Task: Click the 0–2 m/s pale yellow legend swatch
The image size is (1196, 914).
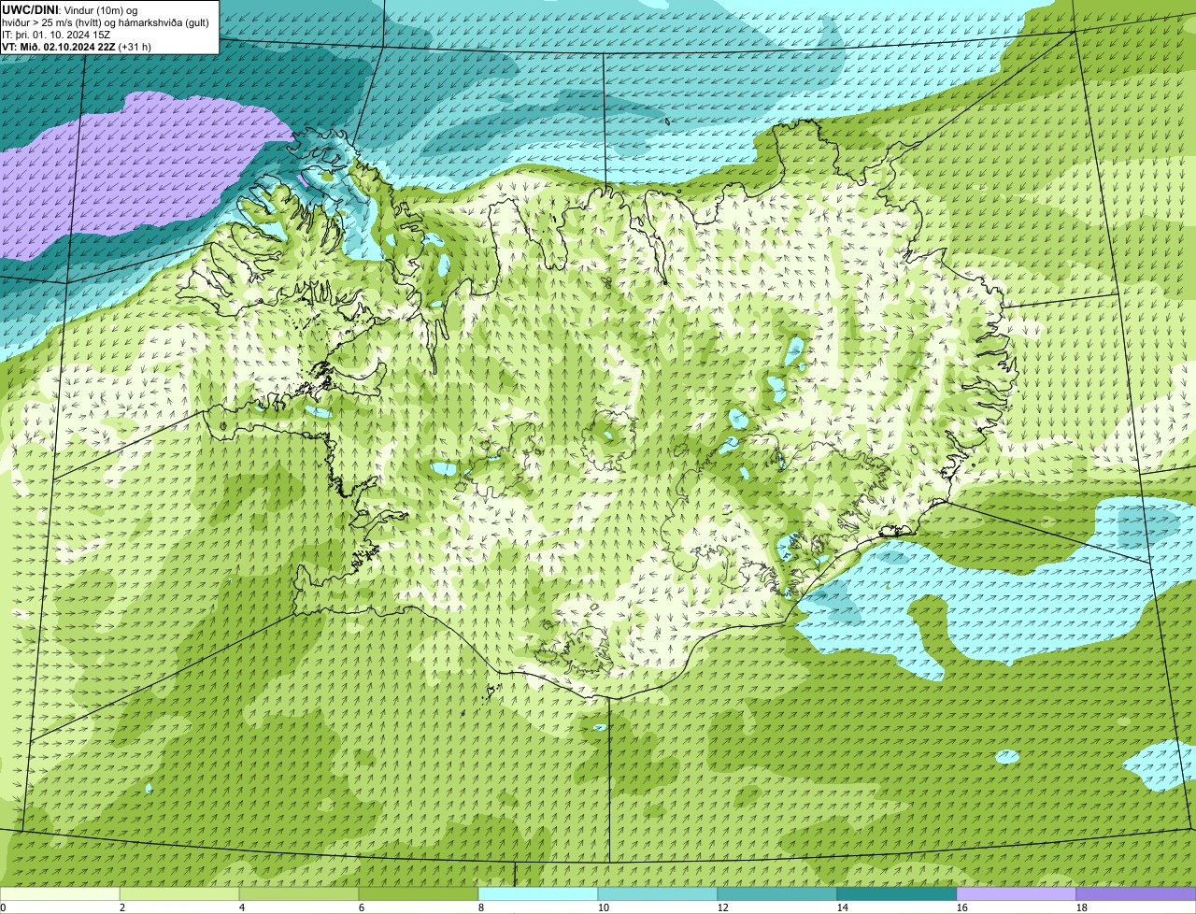Action: [60, 893]
